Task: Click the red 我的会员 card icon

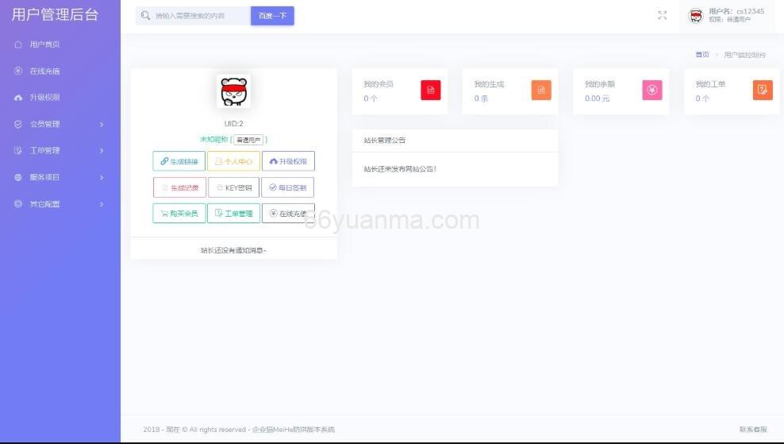Action: click(x=431, y=90)
